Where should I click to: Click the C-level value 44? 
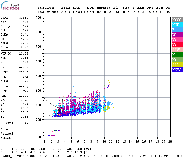tap(26, 123)
